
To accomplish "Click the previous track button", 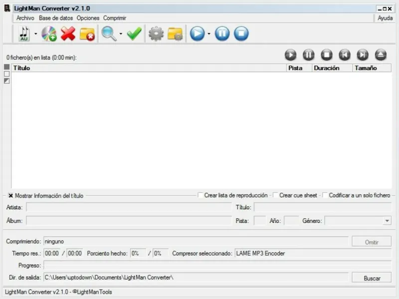I will coord(345,55).
